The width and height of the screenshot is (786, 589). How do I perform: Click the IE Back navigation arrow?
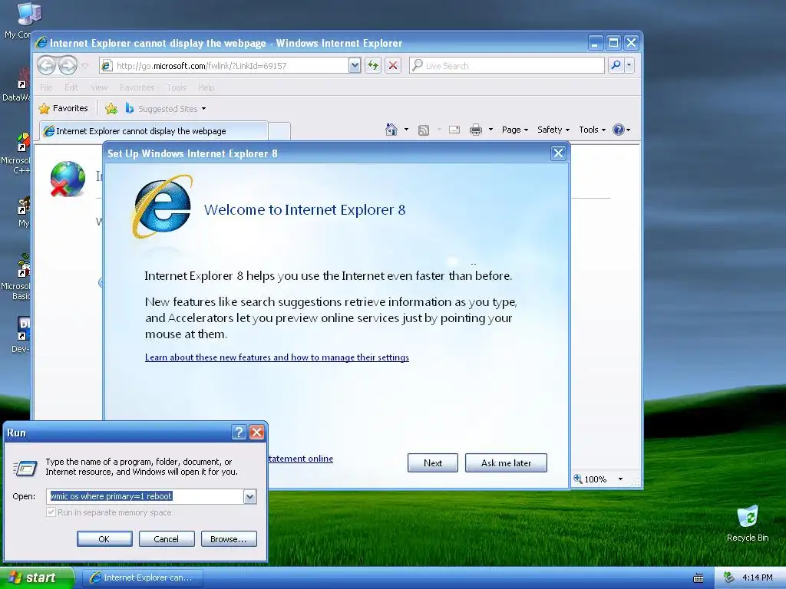click(x=47, y=65)
